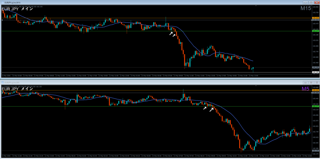
Task: Click the large M15 timeframe label
Action: click(306, 8)
